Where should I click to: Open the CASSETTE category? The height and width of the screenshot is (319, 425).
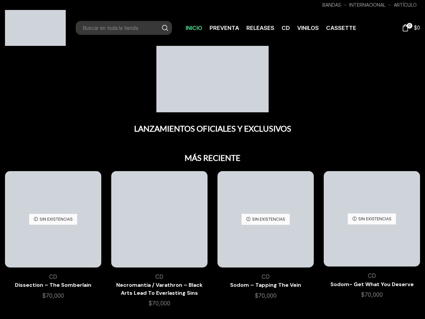(x=341, y=28)
